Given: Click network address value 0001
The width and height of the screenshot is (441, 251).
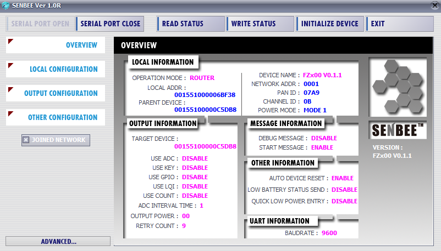Looking at the screenshot, I should click(311, 84).
